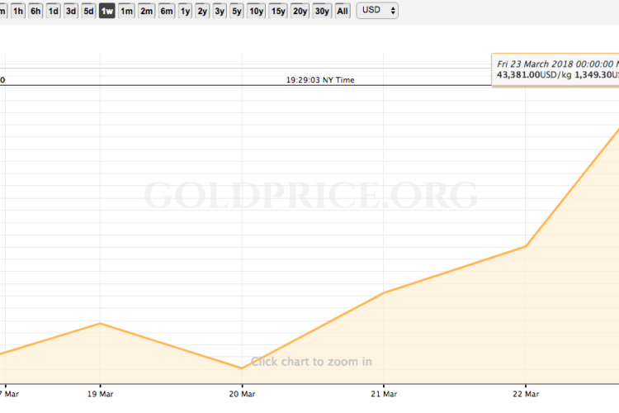
Task: Click the 'Click chart to zoom in' hint
Action: pos(311,362)
